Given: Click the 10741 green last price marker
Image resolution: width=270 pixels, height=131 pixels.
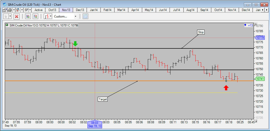Looking at the screenshot, I should (x=259, y=79).
